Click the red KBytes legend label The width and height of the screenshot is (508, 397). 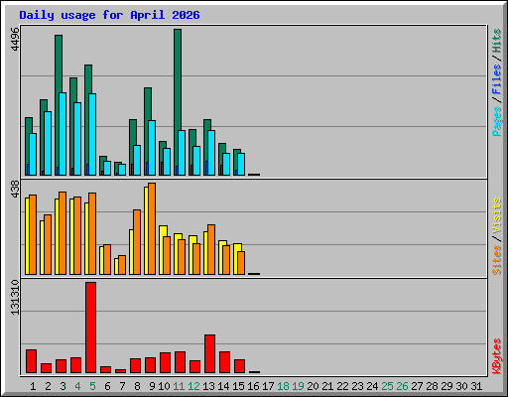(x=497, y=356)
